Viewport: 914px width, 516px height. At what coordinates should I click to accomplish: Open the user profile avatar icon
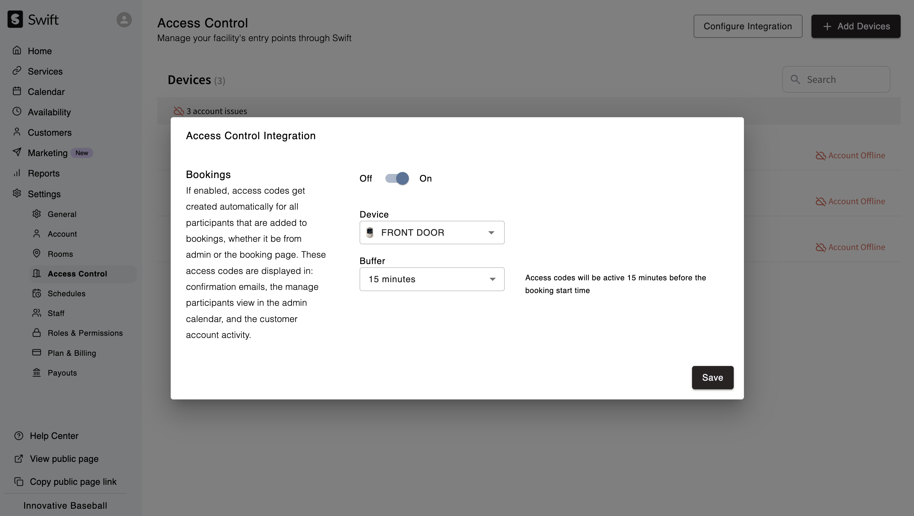124,19
